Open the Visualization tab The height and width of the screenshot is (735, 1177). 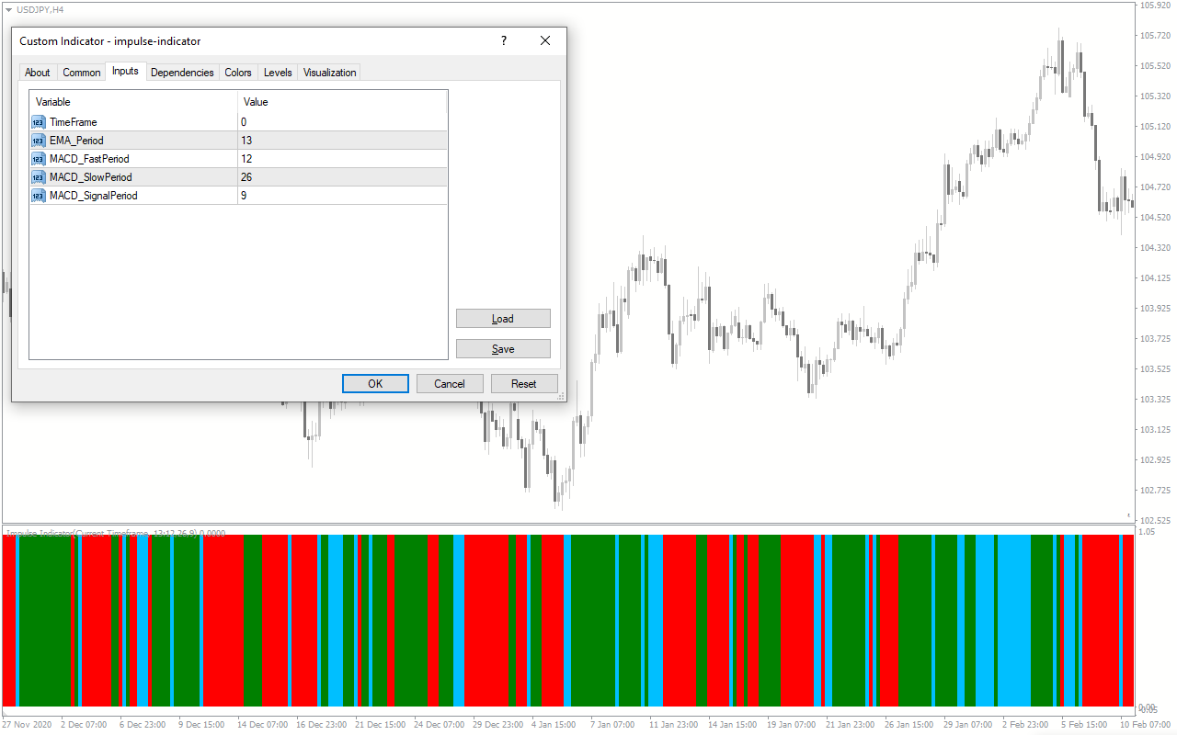click(x=329, y=73)
